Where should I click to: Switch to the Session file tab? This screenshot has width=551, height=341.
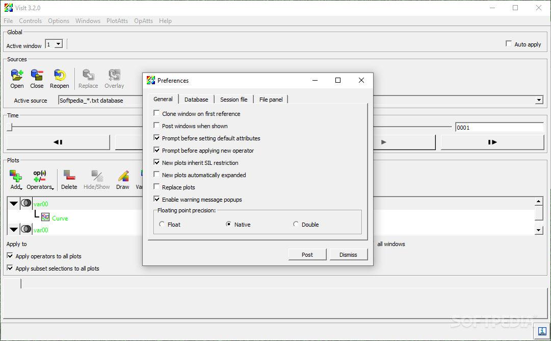[233, 100]
